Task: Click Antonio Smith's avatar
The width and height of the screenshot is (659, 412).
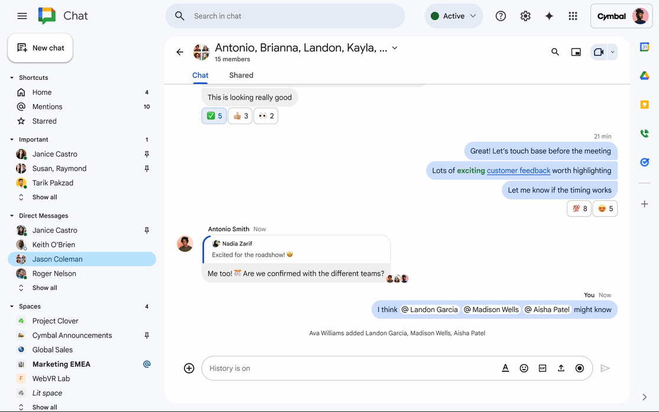Action: [x=185, y=244]
